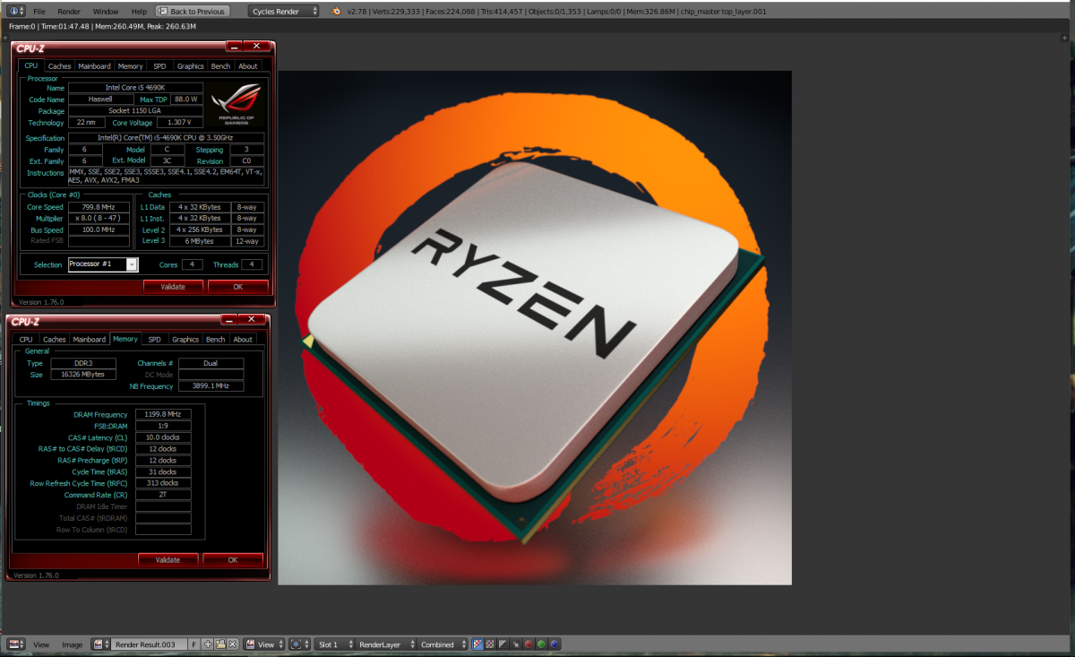Open the File menu
This screenshot has width=1075, height=657.
point(39,12)
